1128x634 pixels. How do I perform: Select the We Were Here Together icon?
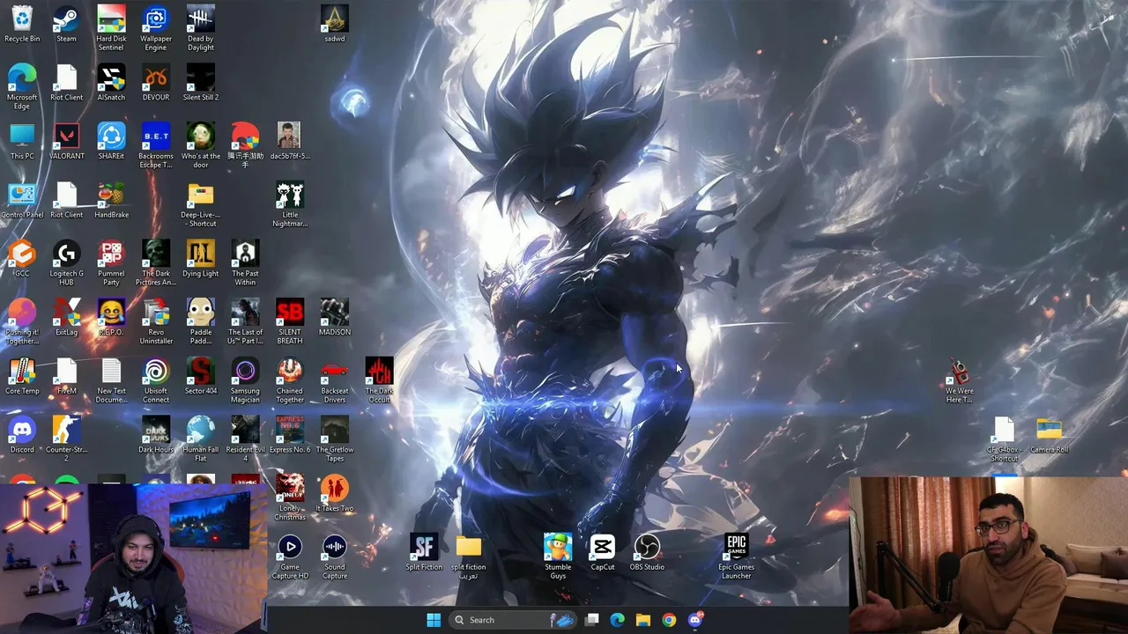[960, 381]
